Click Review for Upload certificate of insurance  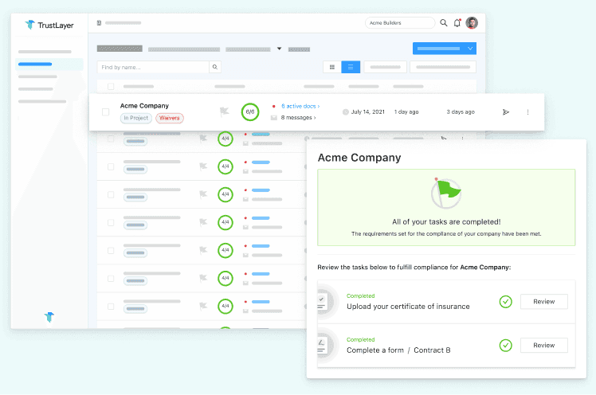tap(544, 302)
